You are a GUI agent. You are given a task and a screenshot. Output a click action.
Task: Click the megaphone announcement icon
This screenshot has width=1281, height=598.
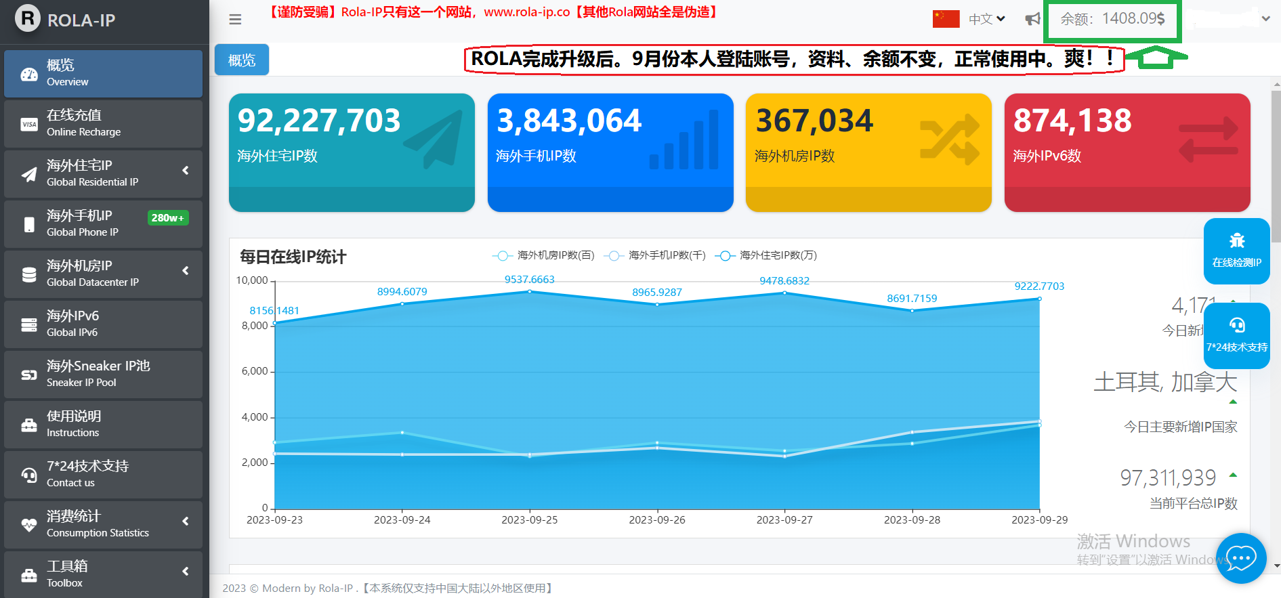pyautogui.click(x=1032, y=19)
